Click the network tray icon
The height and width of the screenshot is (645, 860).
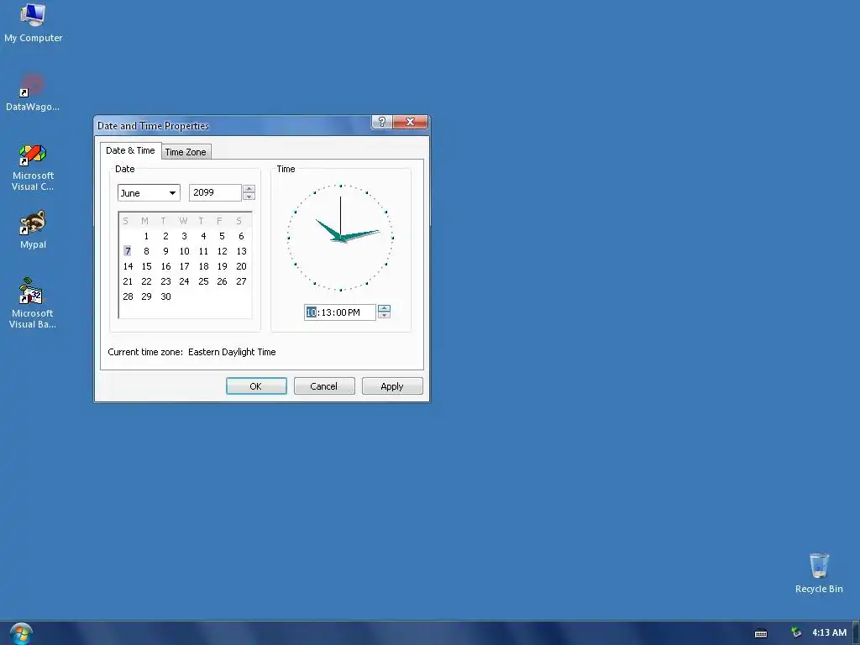[796, 633]
